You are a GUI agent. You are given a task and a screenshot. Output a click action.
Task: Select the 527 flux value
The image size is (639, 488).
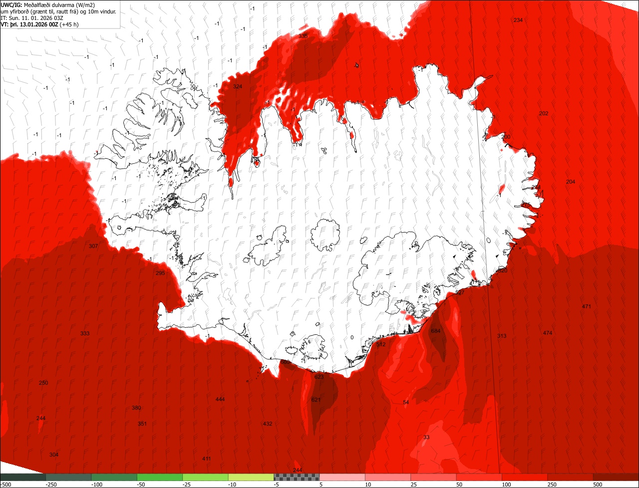click(x=460, y=293)
